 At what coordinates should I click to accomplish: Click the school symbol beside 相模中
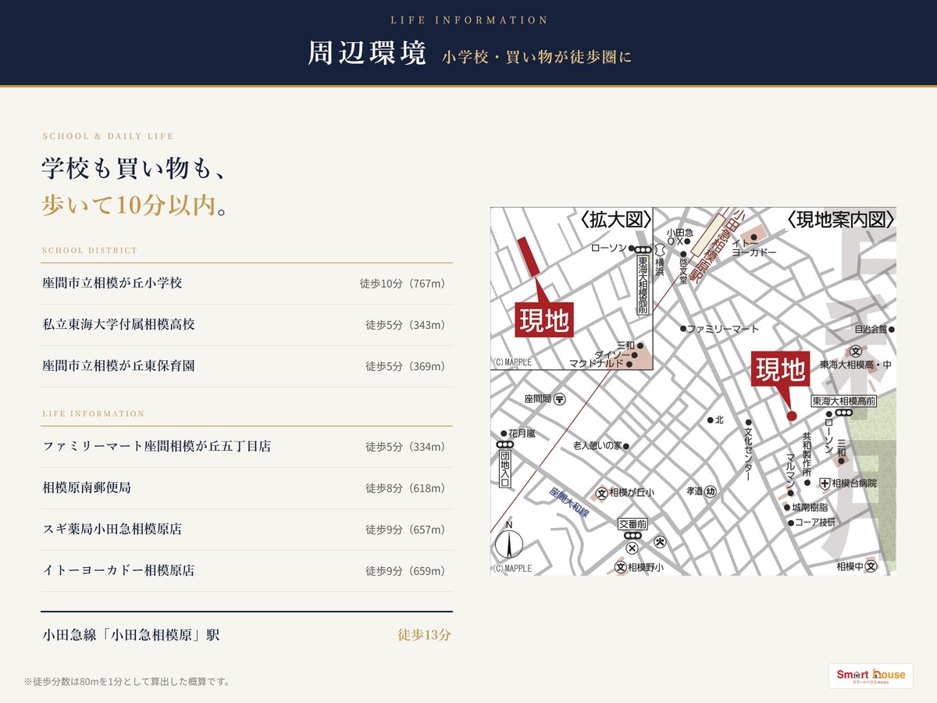tap(871, 566)
